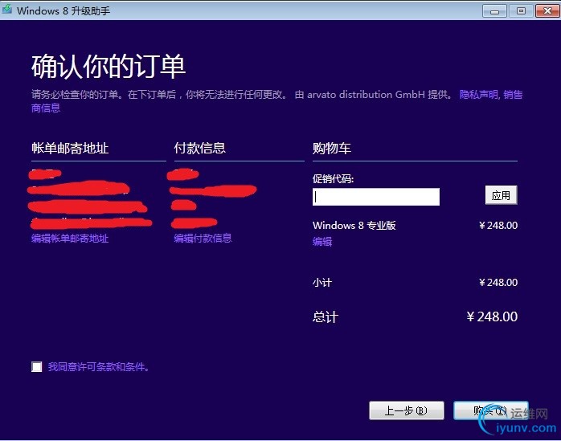
Task: Click the 促销代码 label
Action: (333, 178)
